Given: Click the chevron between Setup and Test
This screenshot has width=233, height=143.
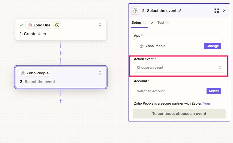Looking at the screenshot, I should tap(152, 23).
